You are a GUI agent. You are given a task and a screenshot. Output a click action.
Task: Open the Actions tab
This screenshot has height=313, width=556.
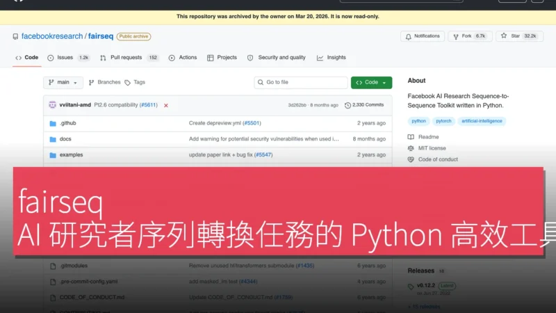tap(183, 58)
